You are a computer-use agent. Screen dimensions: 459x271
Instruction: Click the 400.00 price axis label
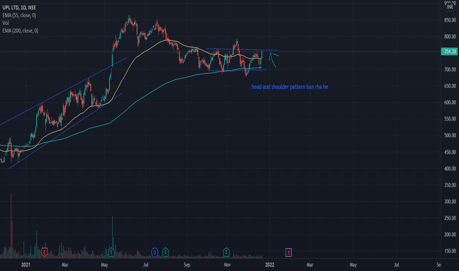point(450,169)
